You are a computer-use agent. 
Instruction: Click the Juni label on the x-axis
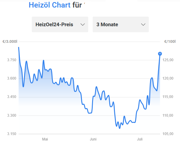coord(93,139)
